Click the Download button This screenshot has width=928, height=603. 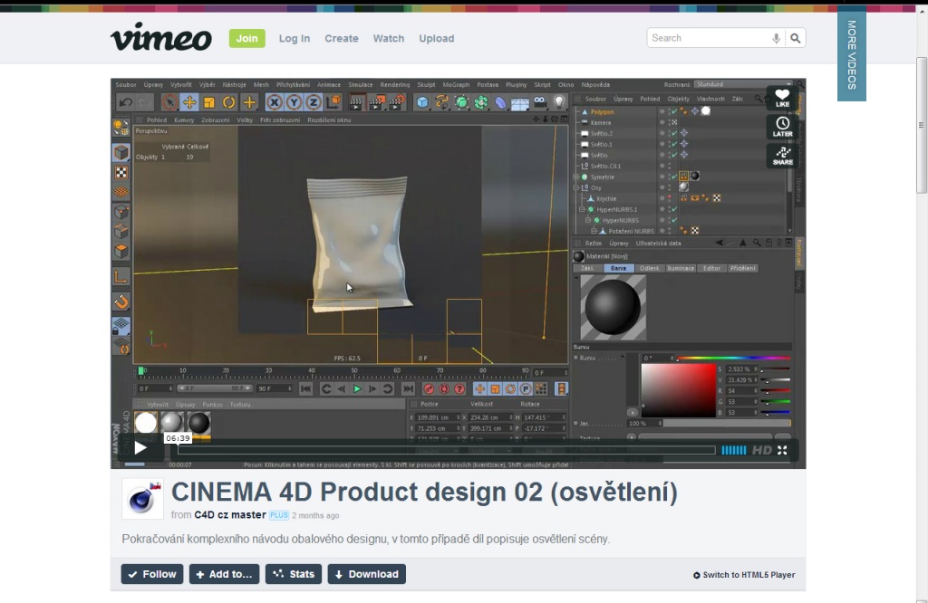[367, 574]
